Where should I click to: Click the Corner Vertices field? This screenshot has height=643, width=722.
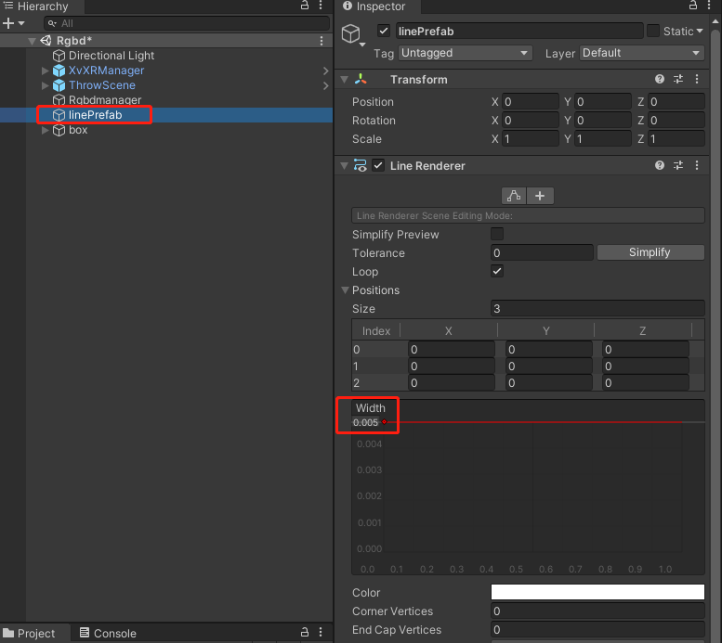[x=597, y=611]
